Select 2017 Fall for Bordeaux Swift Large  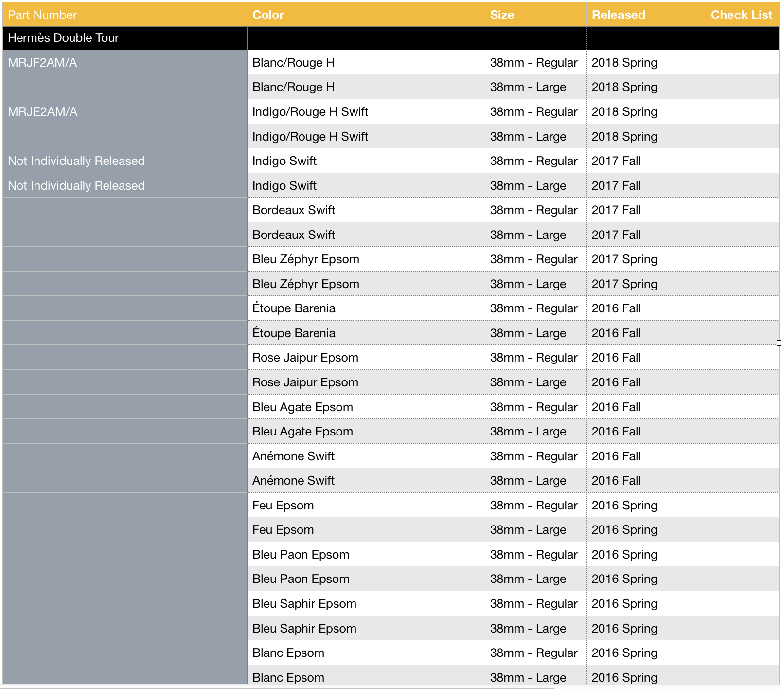(616, 235)
